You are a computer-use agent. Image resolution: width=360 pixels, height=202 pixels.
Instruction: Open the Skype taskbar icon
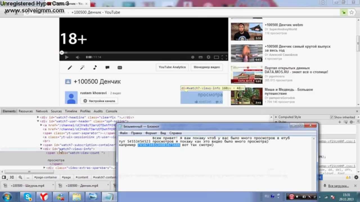coord(28,196)
